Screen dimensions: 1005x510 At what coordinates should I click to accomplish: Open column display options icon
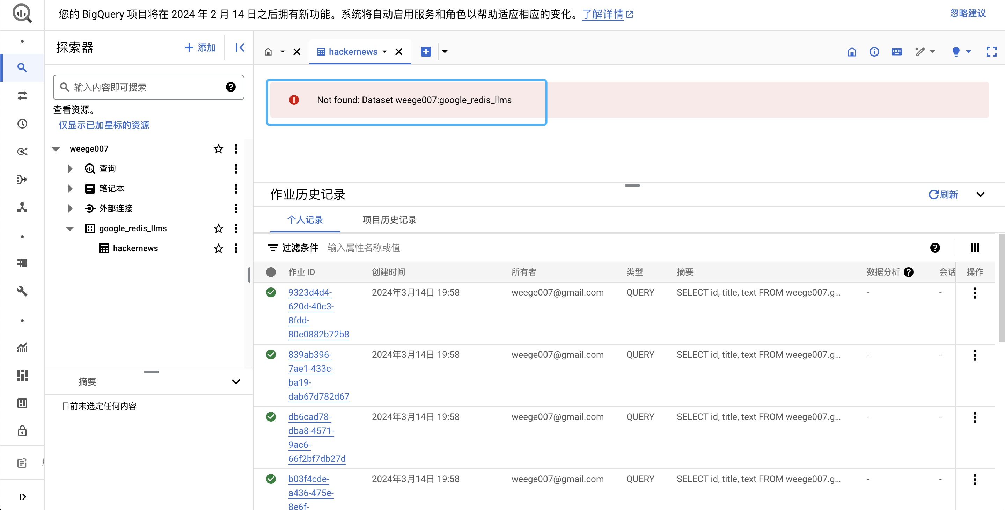[974, 247]
